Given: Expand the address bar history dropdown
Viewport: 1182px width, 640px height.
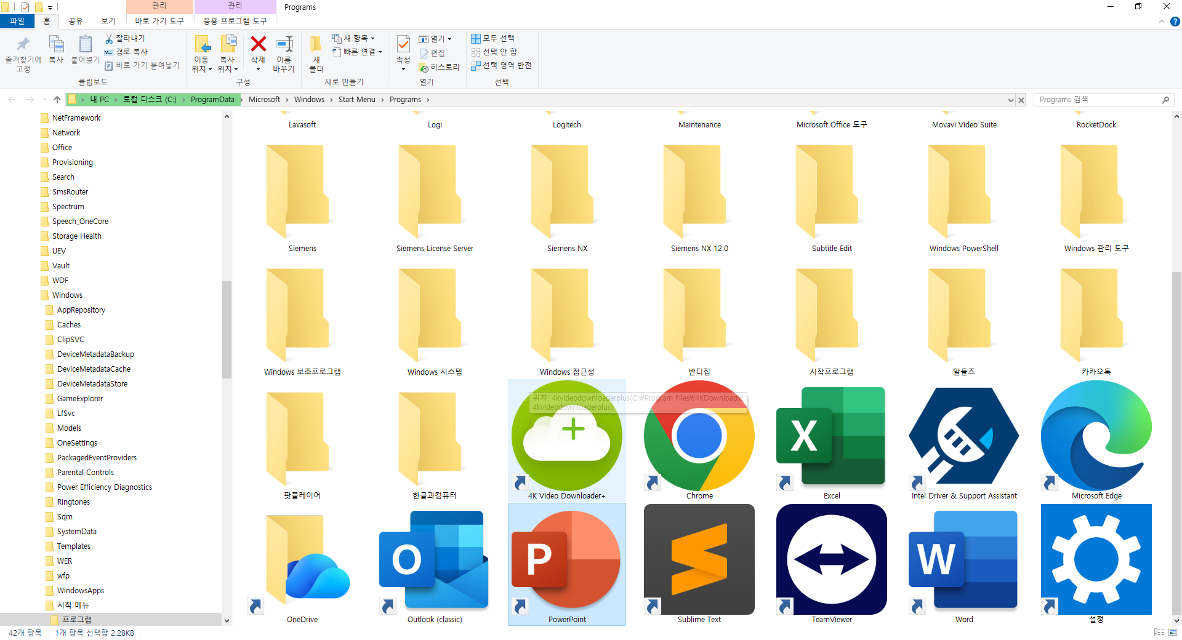Looking at the screenshot, I should tap(1010, 100).
